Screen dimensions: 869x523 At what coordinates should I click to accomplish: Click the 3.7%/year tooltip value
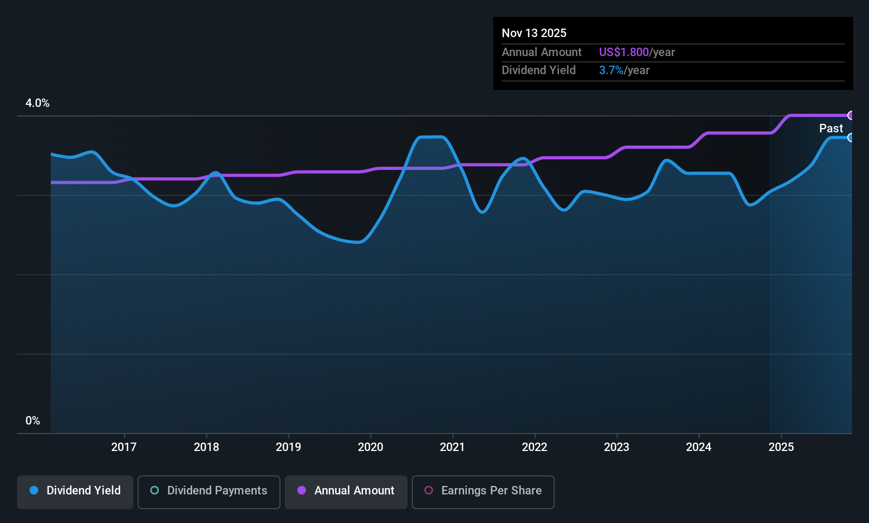(624, 70)
